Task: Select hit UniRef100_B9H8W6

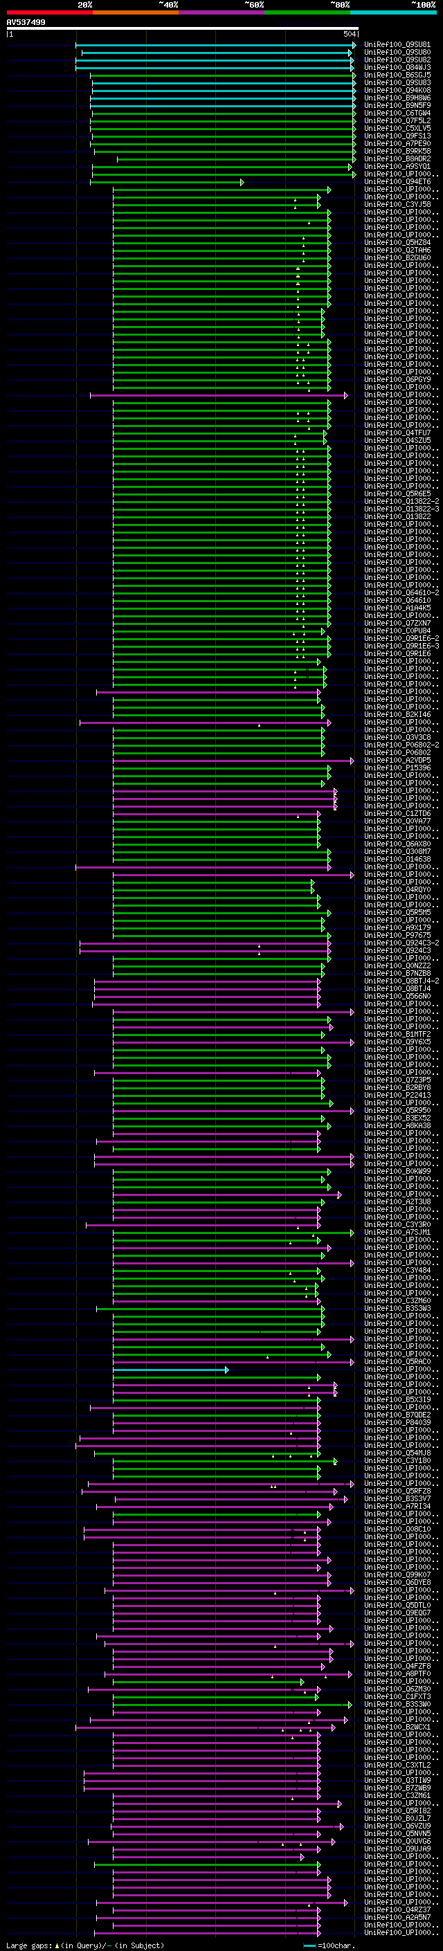Action: [397, 98]
